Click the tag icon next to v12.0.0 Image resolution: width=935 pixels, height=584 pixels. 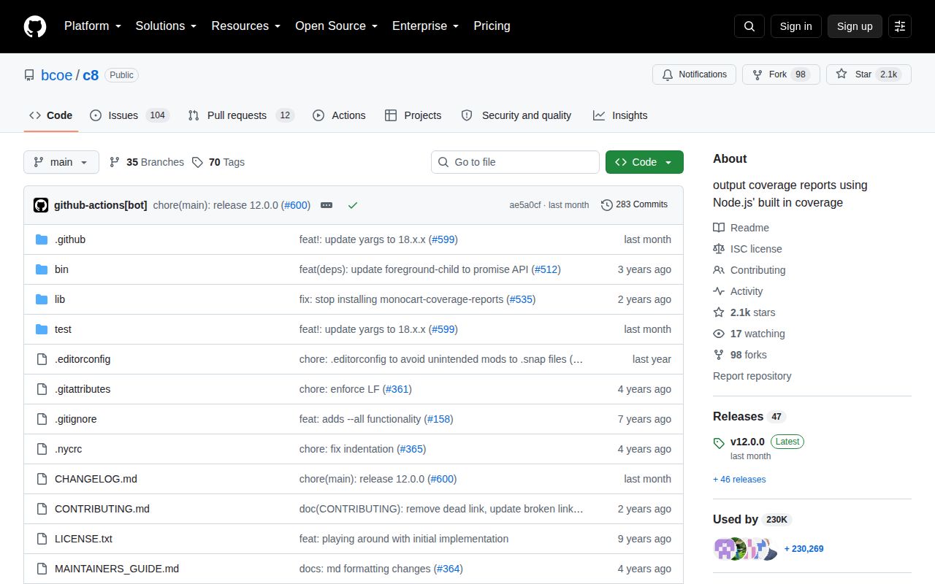[x=719, y=442]
